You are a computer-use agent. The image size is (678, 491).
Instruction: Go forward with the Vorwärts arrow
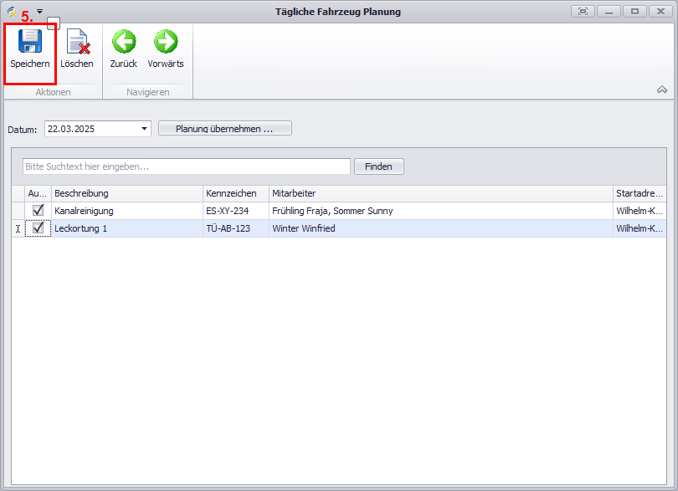click(166, 42)
